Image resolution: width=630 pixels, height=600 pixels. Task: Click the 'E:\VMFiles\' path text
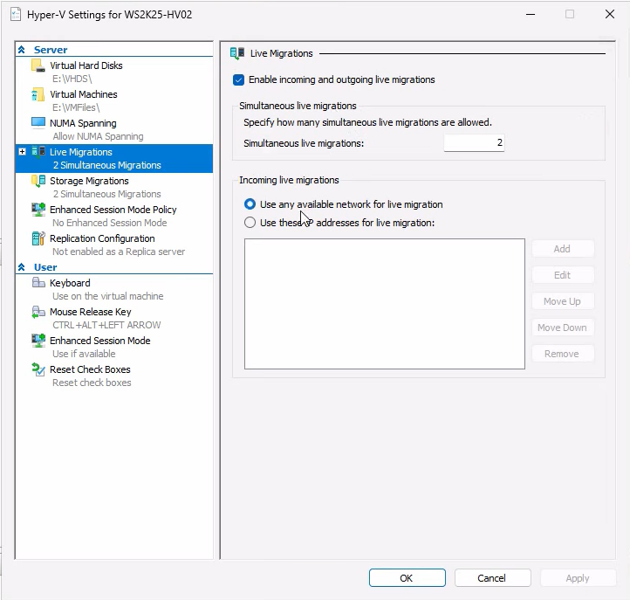[76, 107]
